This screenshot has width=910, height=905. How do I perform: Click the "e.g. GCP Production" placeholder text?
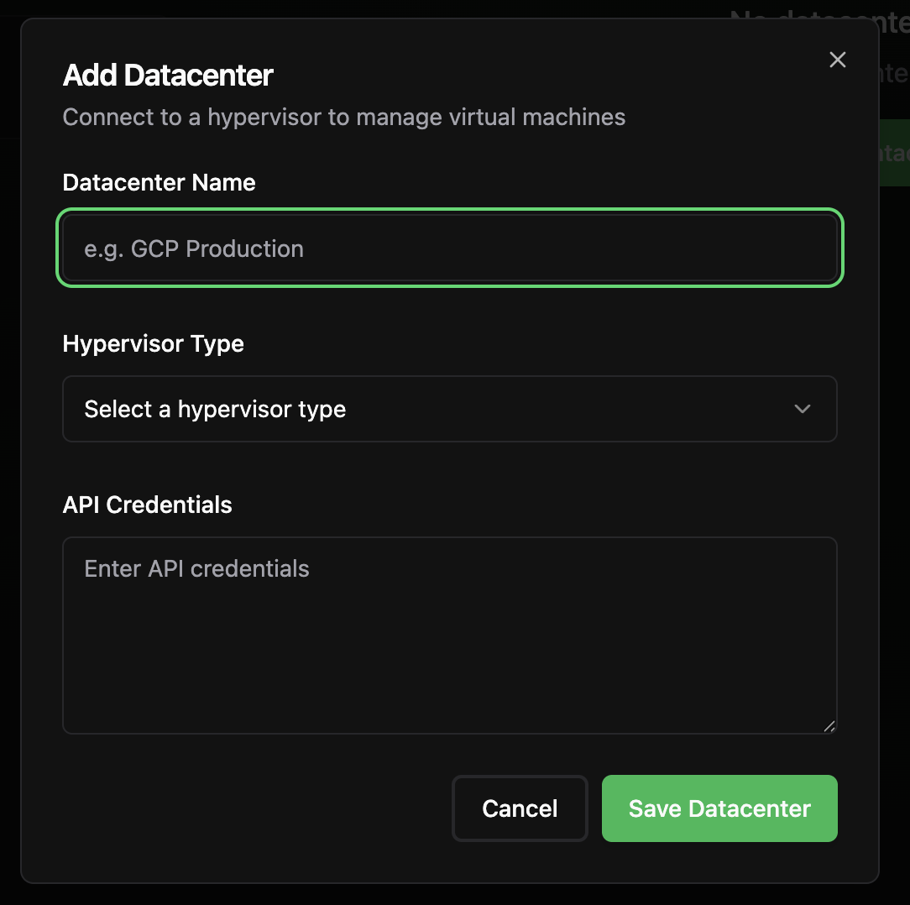[x=194, y=248]
